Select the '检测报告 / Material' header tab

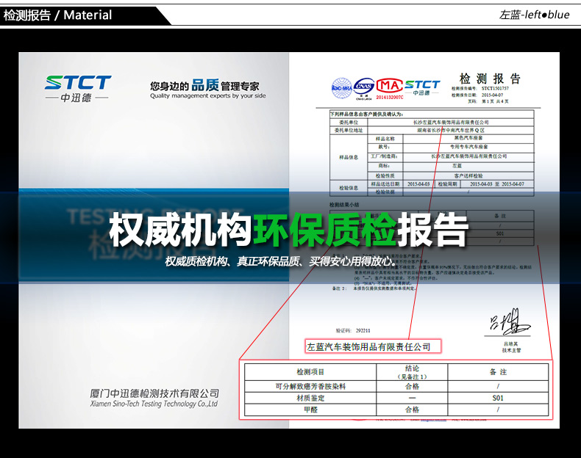pos(57,15)
